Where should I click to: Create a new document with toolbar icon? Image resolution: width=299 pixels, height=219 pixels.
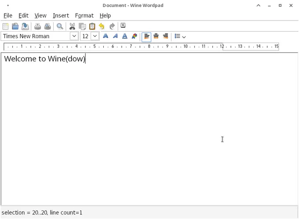(5, 26)
